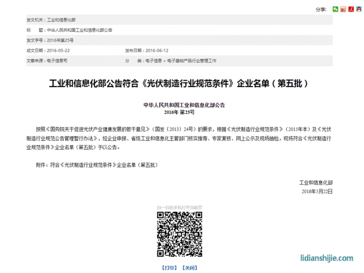Screen dimensions: 364x273
Task: Click the blue penguin icon at top right
Action: pyautogui.click(x=359, y=9)
